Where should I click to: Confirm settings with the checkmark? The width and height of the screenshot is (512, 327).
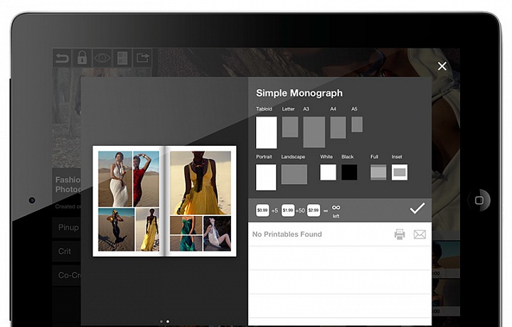(417, 208)
